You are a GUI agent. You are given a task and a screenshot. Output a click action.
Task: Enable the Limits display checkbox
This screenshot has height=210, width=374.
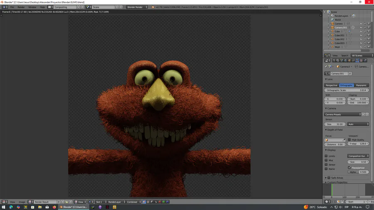tap(326, 156)
